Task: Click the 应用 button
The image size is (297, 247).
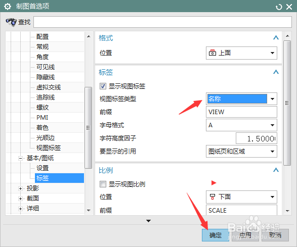Action: 245,235
